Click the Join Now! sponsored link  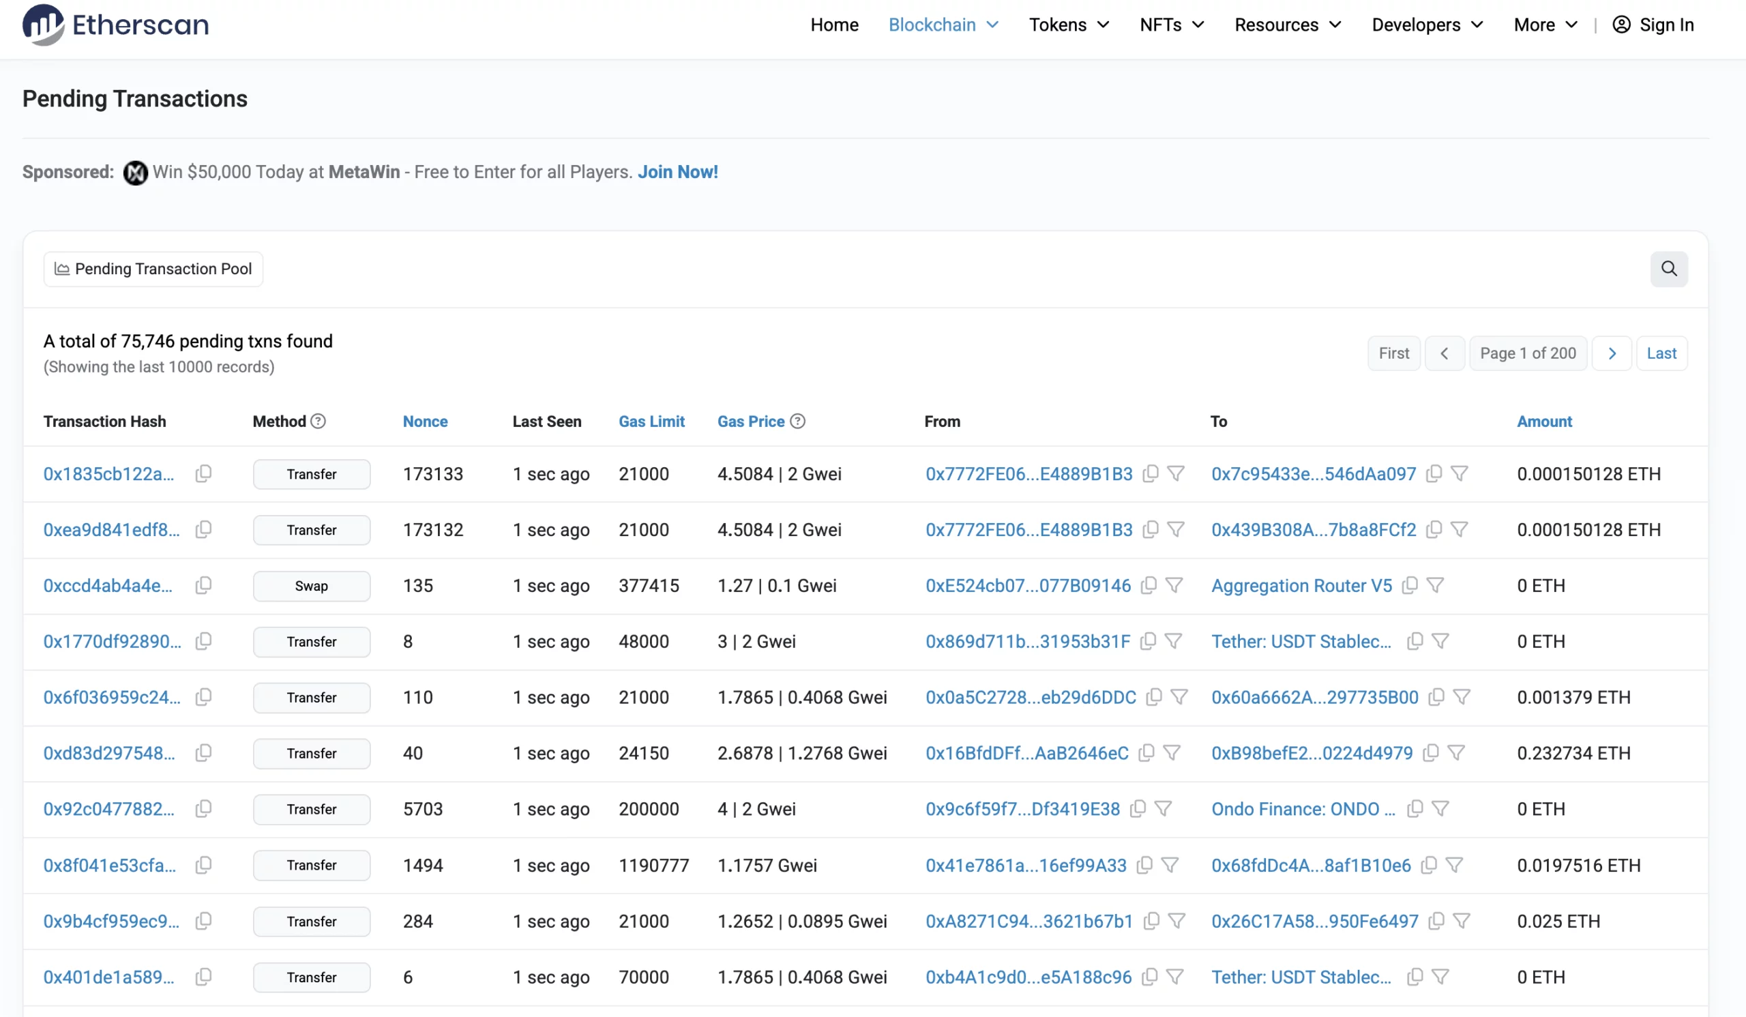[x=677, y=172]
